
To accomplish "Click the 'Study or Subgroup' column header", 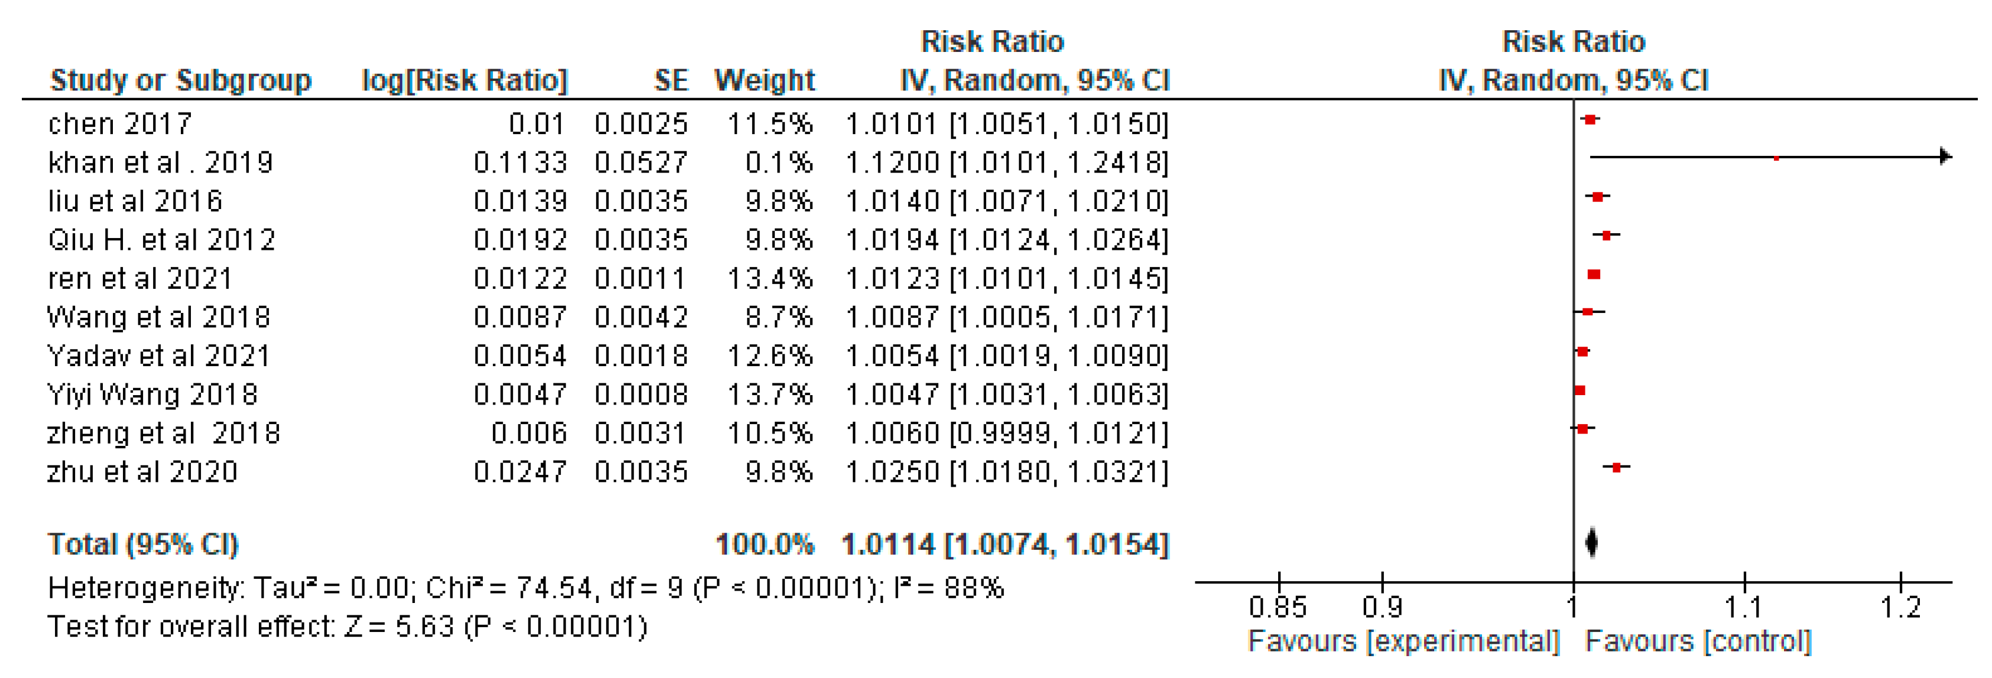I will pyautogui.click(x=180, y=80).
